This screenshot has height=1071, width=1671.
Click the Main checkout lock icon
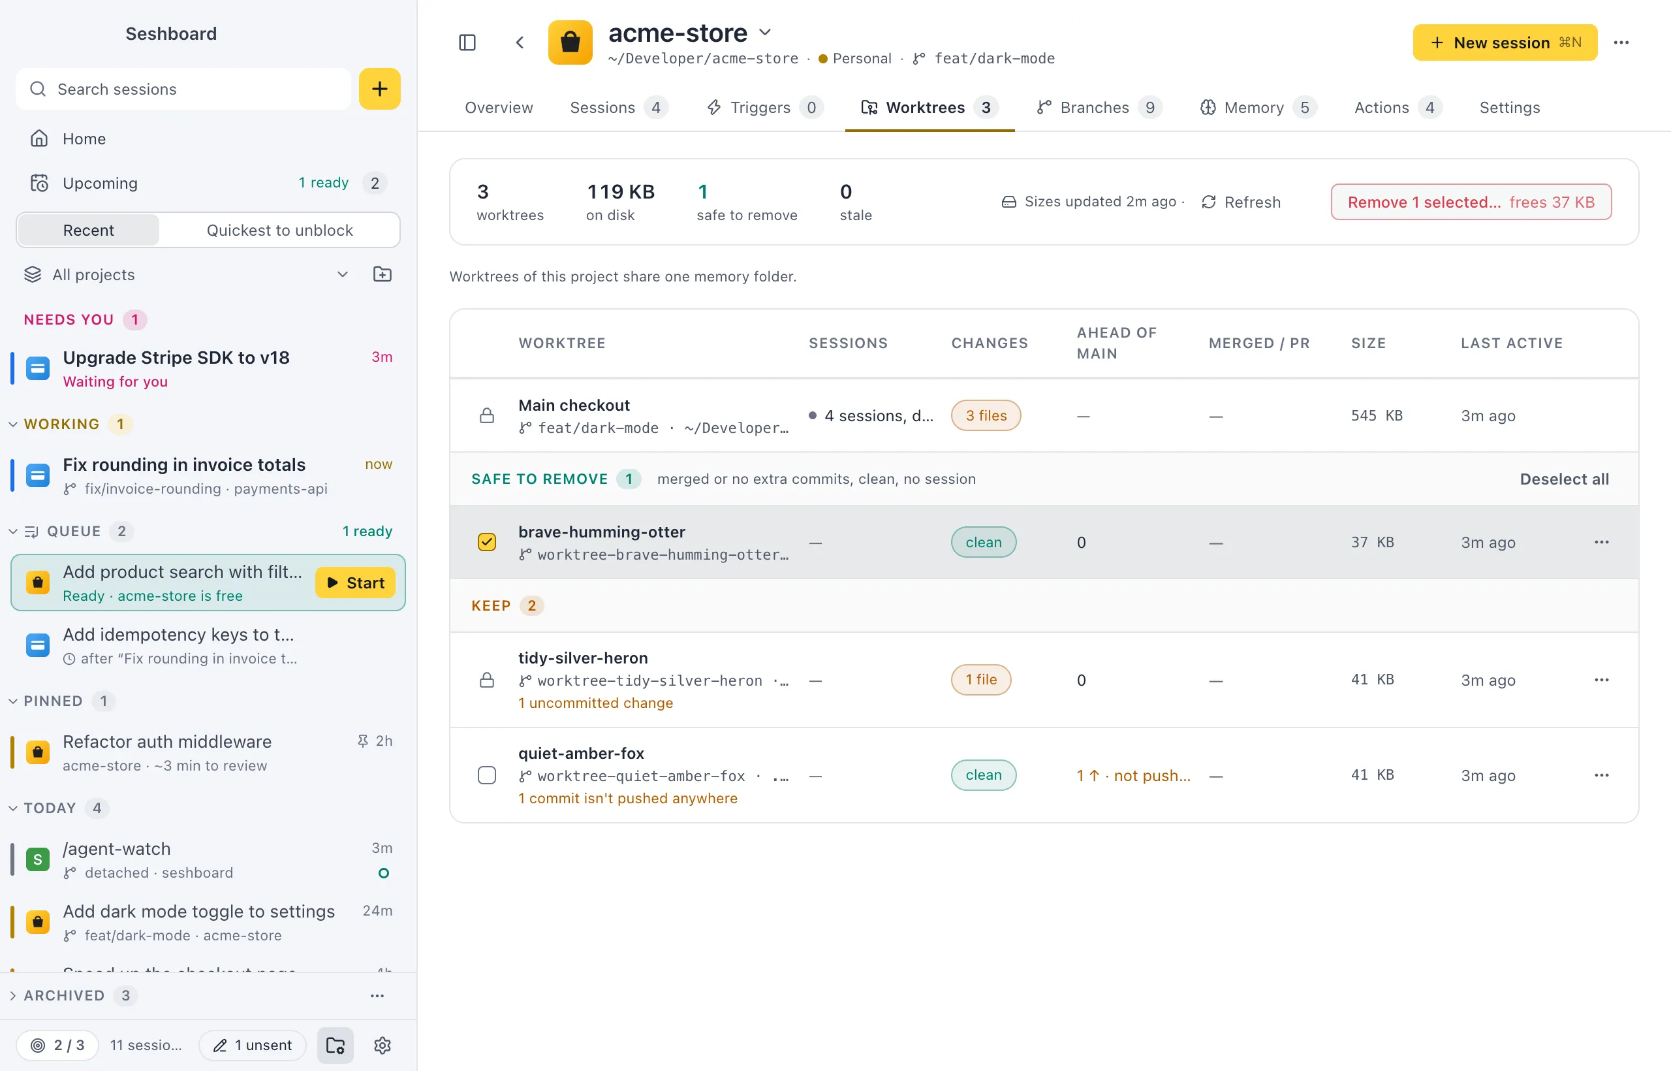pyautogui.click(x=486, y=416)
